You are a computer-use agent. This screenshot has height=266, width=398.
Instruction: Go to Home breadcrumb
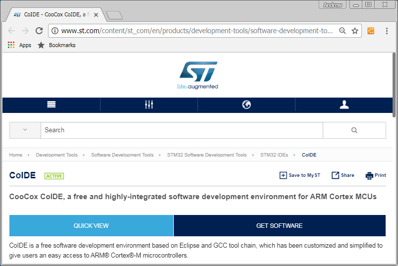16,155
